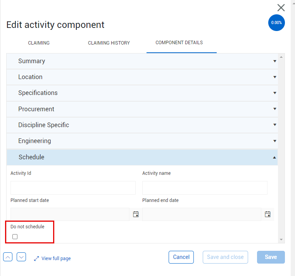295x276 pixels.
Task: Click the Cancel button
Action: [181, 257]
